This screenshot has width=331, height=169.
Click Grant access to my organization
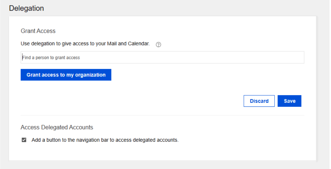66,75
